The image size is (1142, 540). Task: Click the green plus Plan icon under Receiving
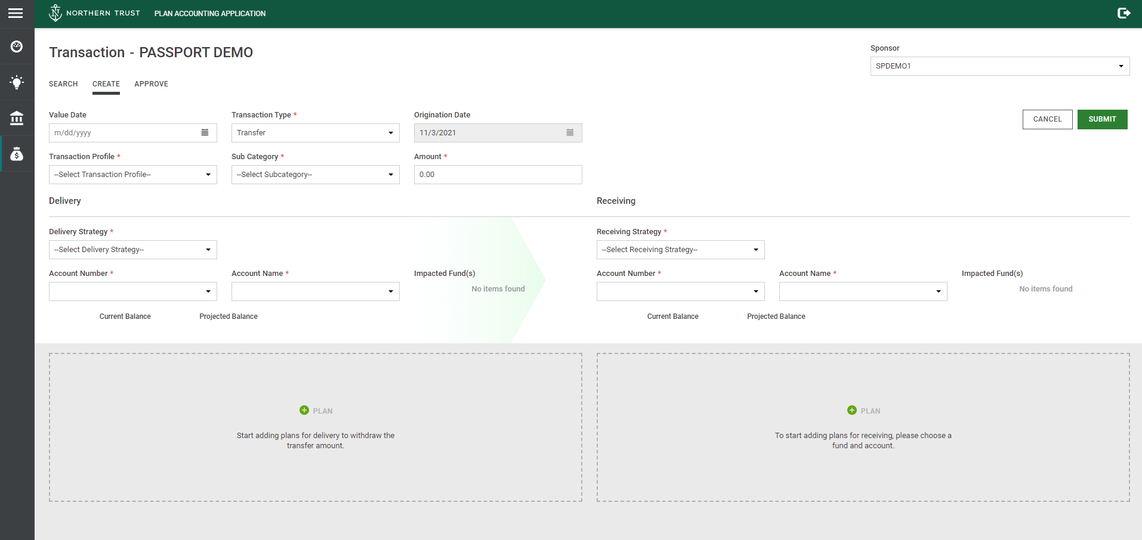click(x=852, y=410)
